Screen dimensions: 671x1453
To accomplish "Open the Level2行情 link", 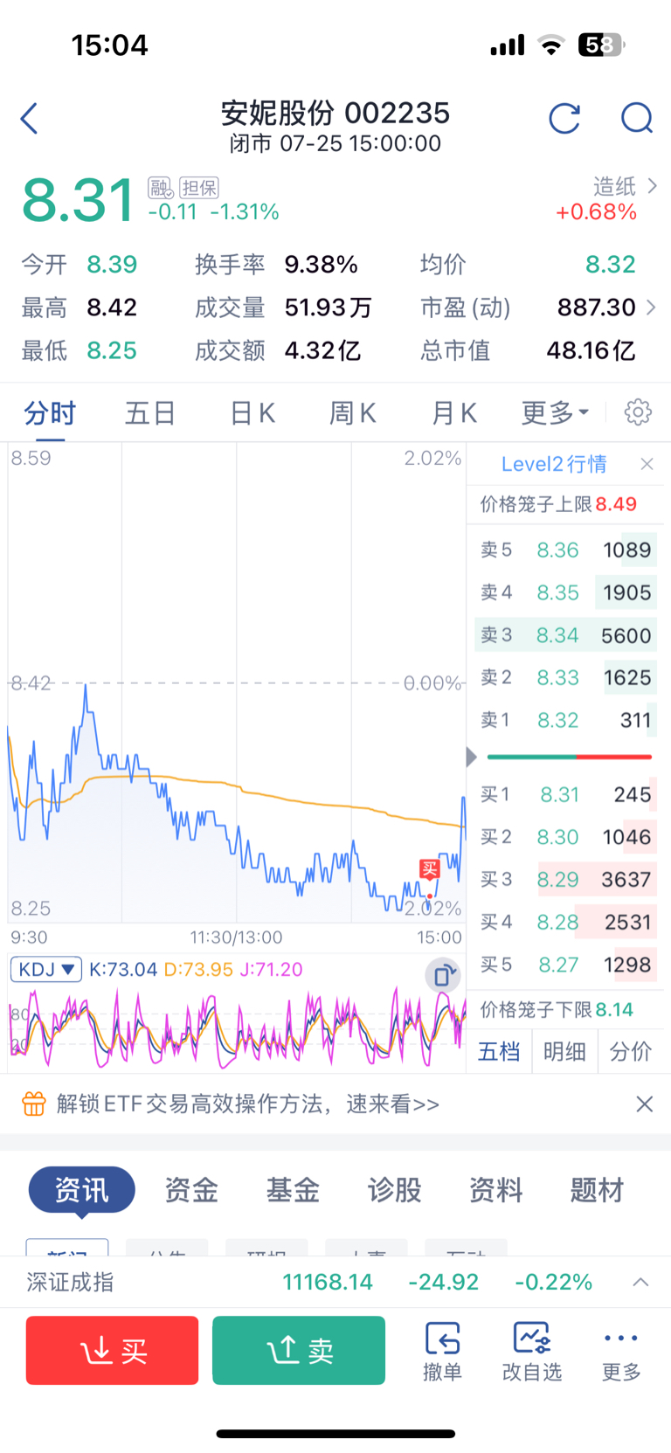I will (x=554, y=464).
